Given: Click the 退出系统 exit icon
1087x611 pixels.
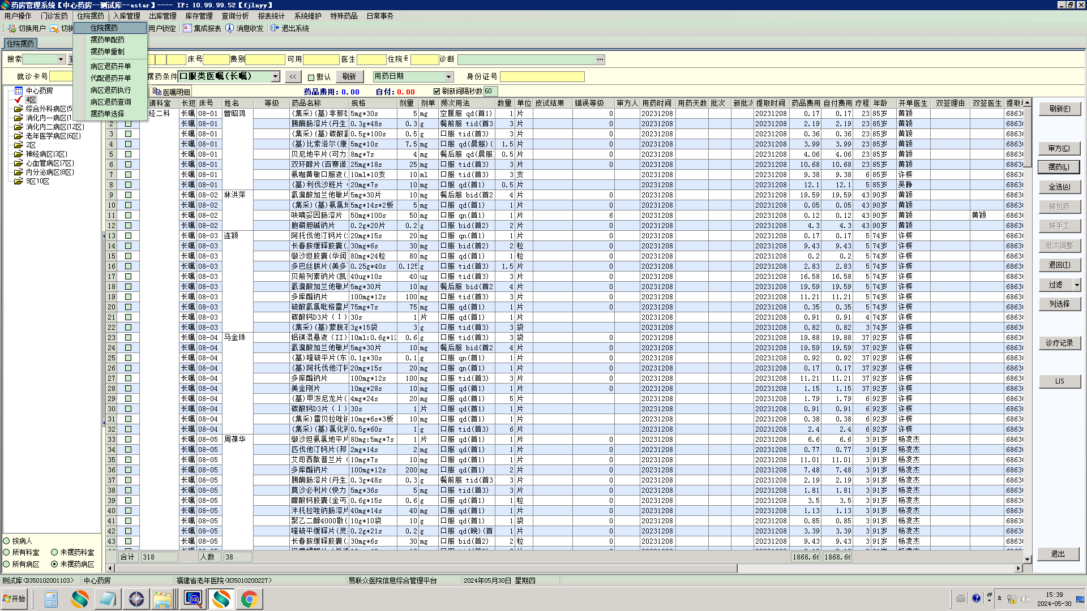Looking at the screenshot, I should (x=275, y=28).
